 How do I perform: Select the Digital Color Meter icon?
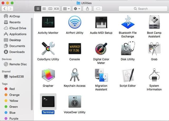point(101,49)
